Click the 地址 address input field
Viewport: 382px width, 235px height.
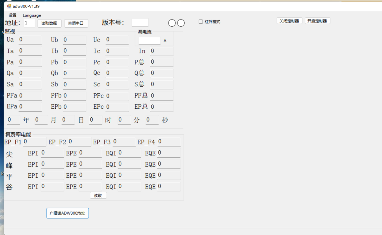click(x=30, y=23)
